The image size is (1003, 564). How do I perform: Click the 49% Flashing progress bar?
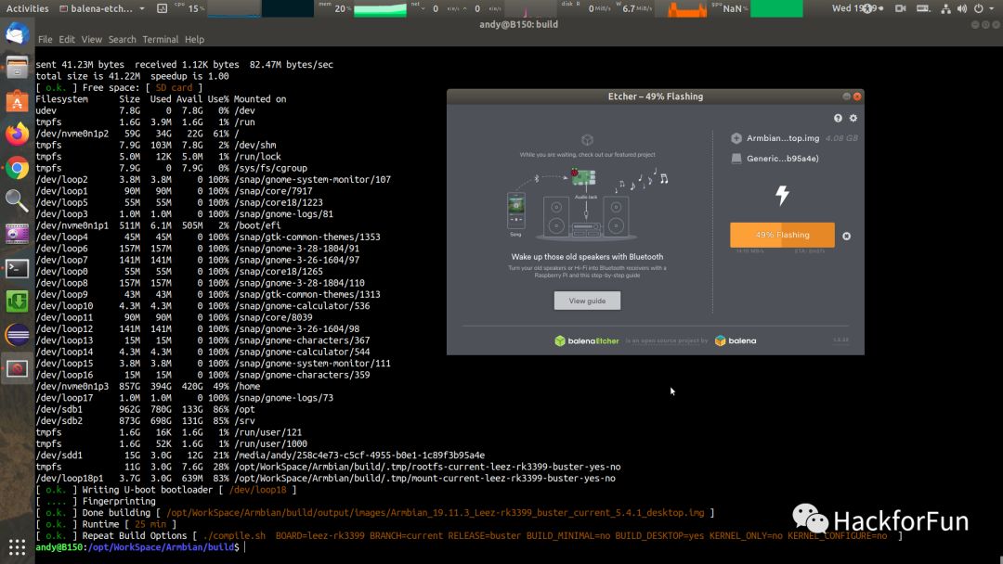pos(782,235)
